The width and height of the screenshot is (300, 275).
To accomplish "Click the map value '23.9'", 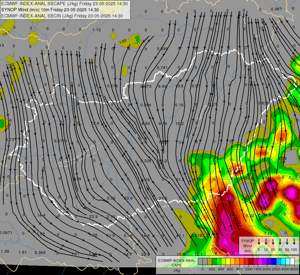I will click(x=93, y=216).
